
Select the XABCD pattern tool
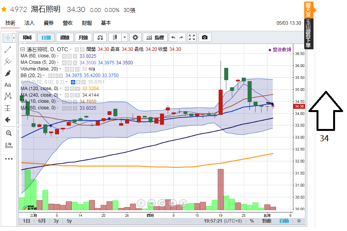point(8,96)
